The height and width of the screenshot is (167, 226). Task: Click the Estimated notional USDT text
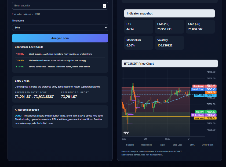pos(26,14)
